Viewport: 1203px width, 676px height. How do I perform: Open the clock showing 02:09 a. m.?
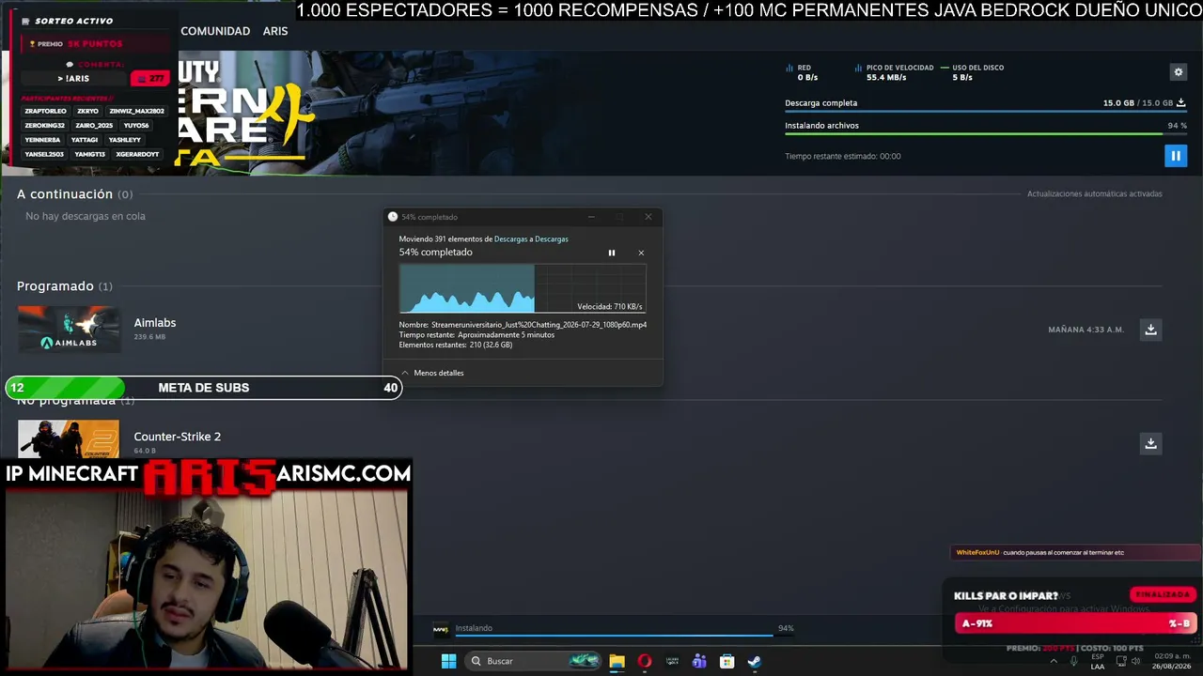coord(1172,661)
